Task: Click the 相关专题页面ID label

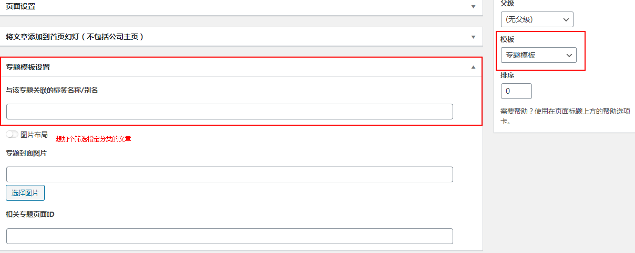Action: point(29,215)
